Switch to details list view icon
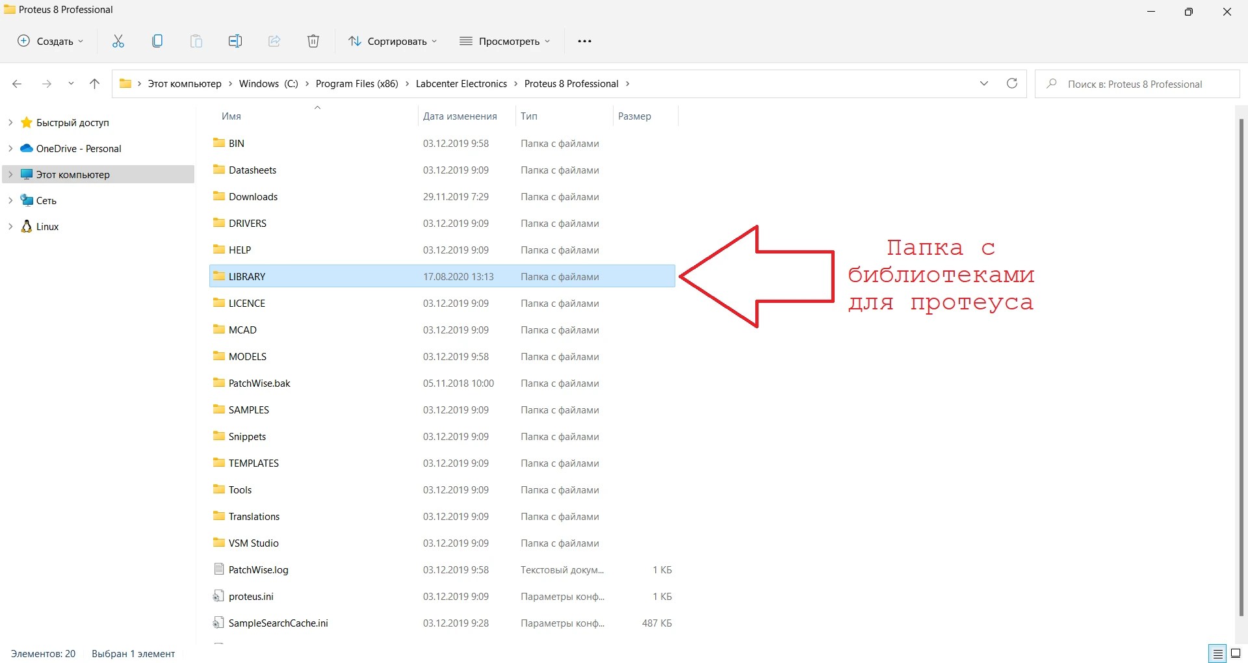 tap(1217, 654)
